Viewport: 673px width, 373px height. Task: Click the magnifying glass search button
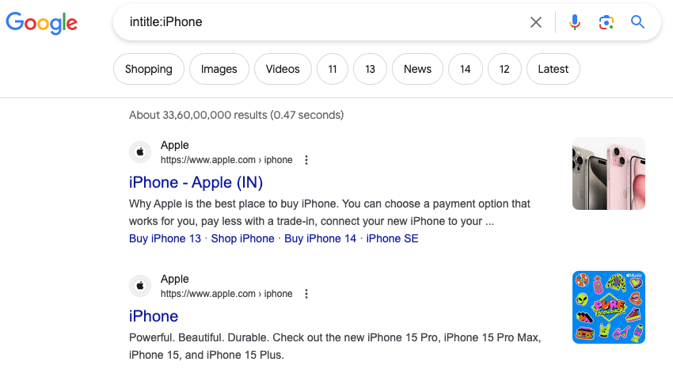pos(638,22)
